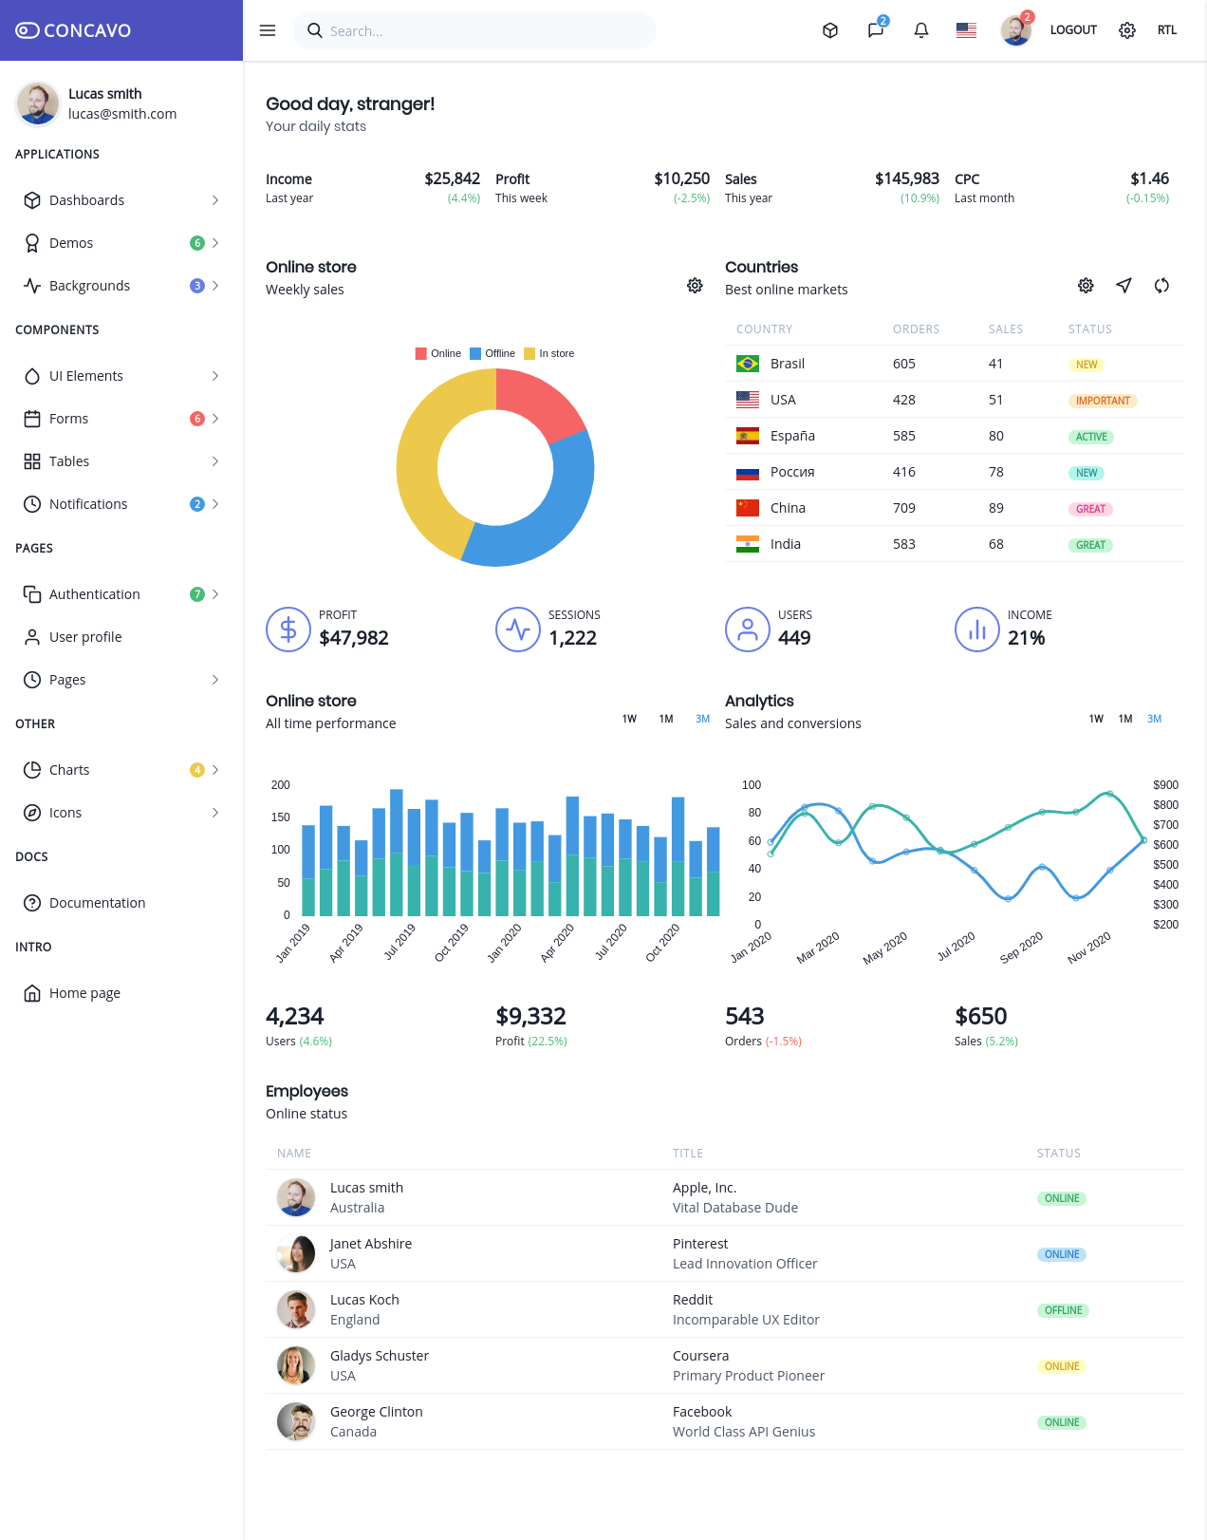Click the Countries widget gear icon
The width and height of the screenshot is (1207, 1540).
1086,286
